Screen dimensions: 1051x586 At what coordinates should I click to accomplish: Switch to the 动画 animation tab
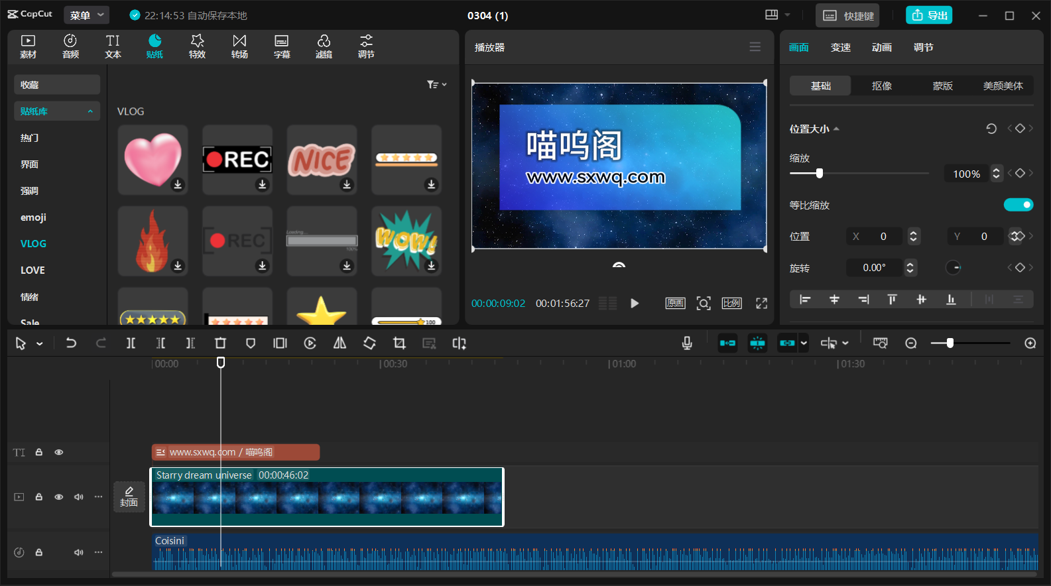coord(882,47)
